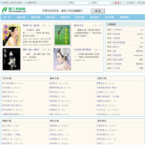Click the 科幻小说 section heading

point(54,121)
